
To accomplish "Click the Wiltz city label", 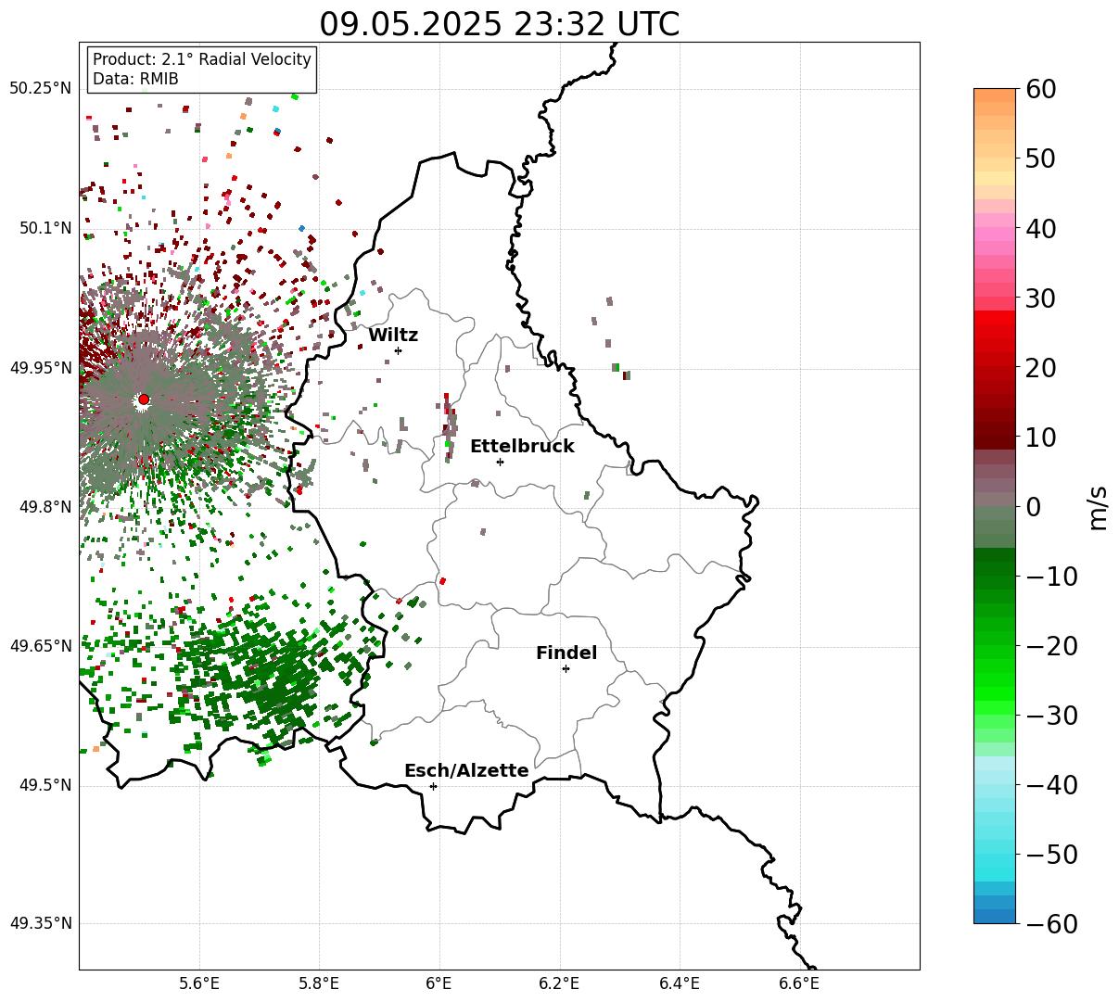I will coord(393,336).
